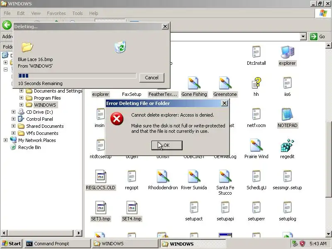
Task: Select the SET3.tmp file icon
Action: click(x=100, y=207)
